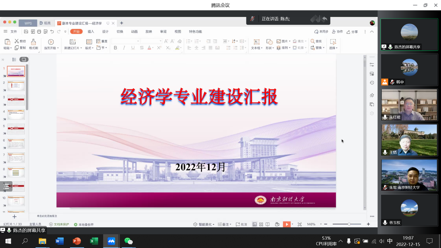441x248 pixels.
Task: Start slideshow with orange play button
Action: (287, 224)
